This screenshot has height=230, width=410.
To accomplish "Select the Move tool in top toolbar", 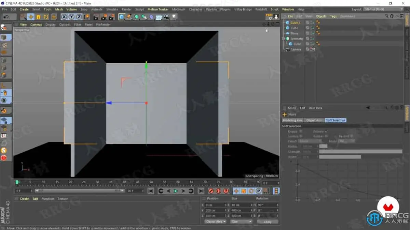I will tap(31, 17).
